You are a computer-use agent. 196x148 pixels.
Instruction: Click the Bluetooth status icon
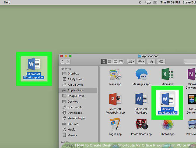pos(140,2)
